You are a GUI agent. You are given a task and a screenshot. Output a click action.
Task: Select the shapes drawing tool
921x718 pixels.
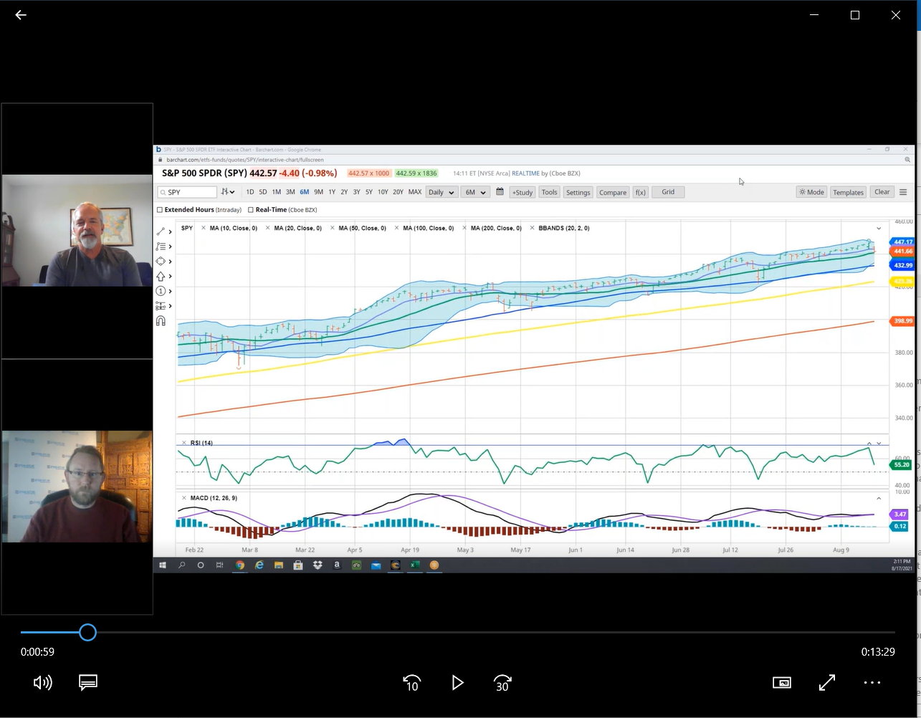pyautogui.click(x=161, y=262)
